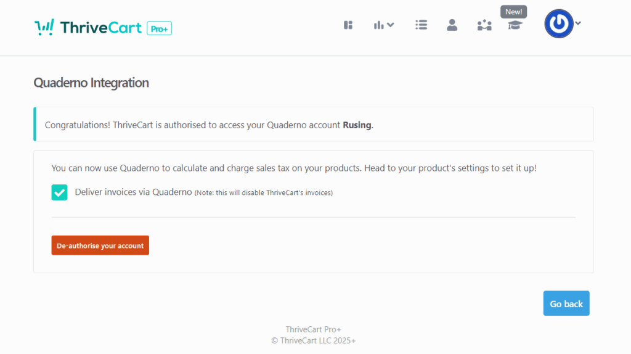
Task: Toggle the Deliver invoices via Quaderno checkbox
Action: (x=60, y=192)
